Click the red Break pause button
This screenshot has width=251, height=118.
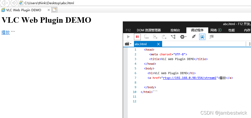point(137,37)
